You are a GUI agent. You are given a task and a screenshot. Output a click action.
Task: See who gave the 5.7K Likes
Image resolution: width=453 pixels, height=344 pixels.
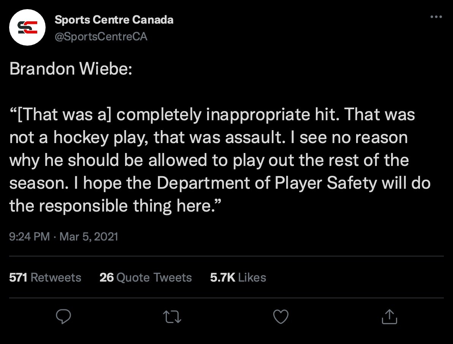click(x=238, y=277)
